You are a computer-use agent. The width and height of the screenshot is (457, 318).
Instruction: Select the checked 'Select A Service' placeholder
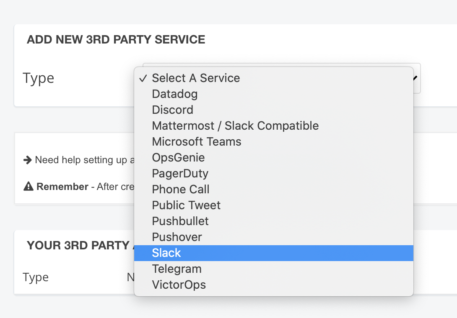coord(196,78)
